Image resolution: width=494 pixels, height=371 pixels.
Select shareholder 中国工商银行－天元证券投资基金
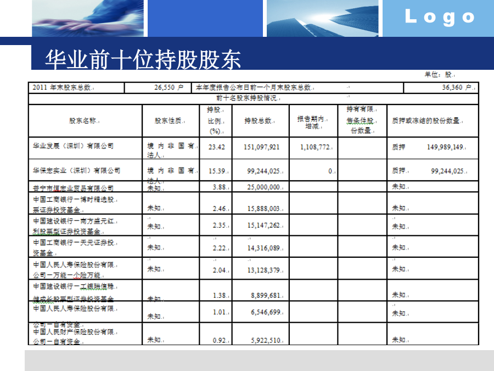click(x=74, y=248)
